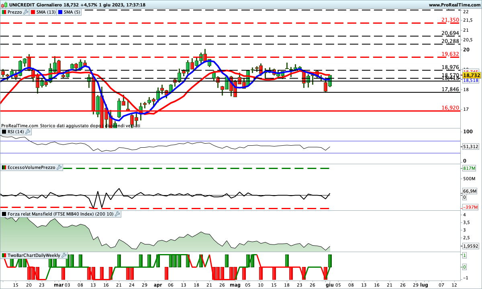Click the green 817M volume level tag
Screen dimensions: 482x289
coord(469,168)
